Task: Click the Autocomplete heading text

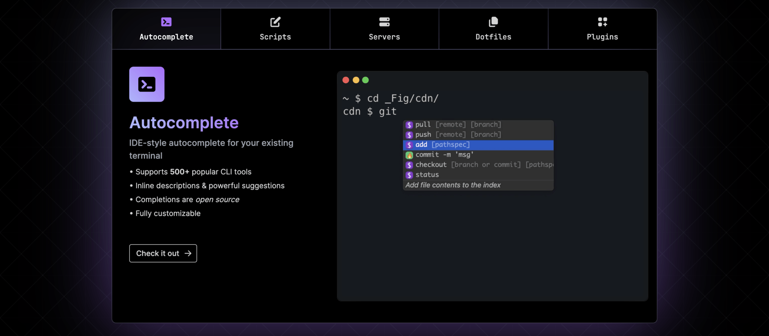Action: click(184, 123)
